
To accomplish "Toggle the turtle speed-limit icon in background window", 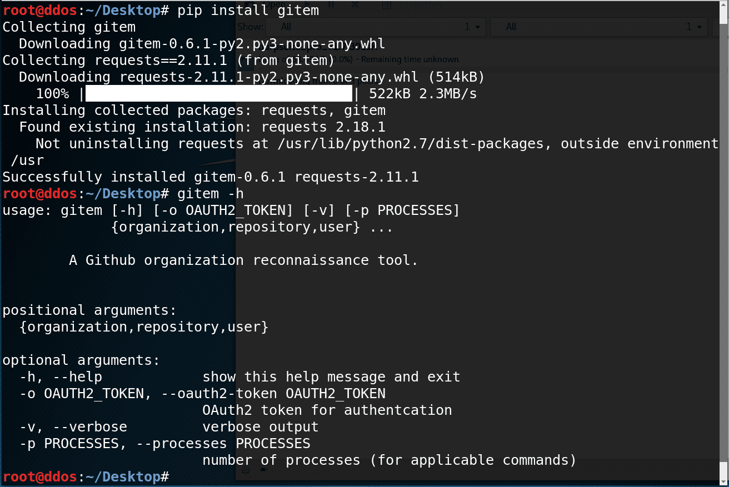I will 263,470.
